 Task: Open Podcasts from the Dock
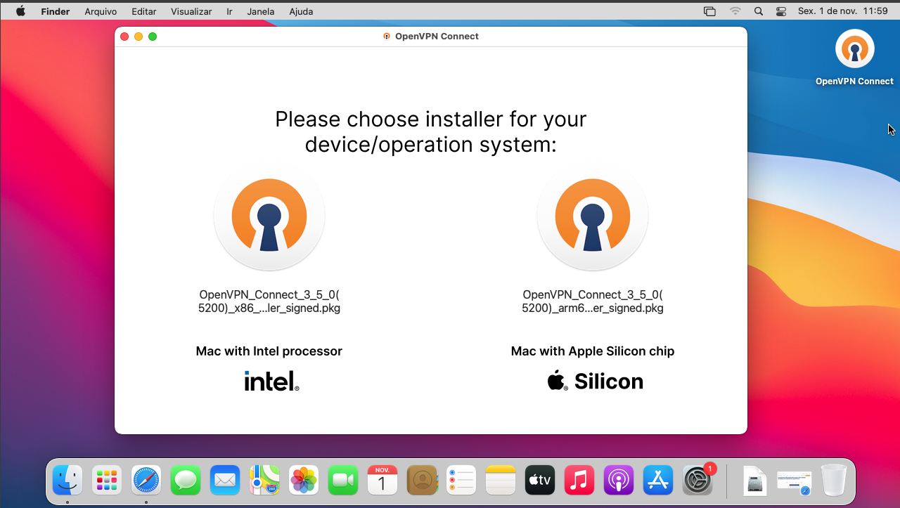(x=619, y=481)
